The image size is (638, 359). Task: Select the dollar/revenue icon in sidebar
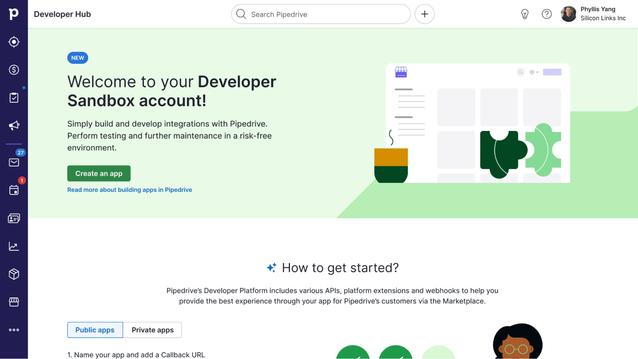tap(14, 70)
